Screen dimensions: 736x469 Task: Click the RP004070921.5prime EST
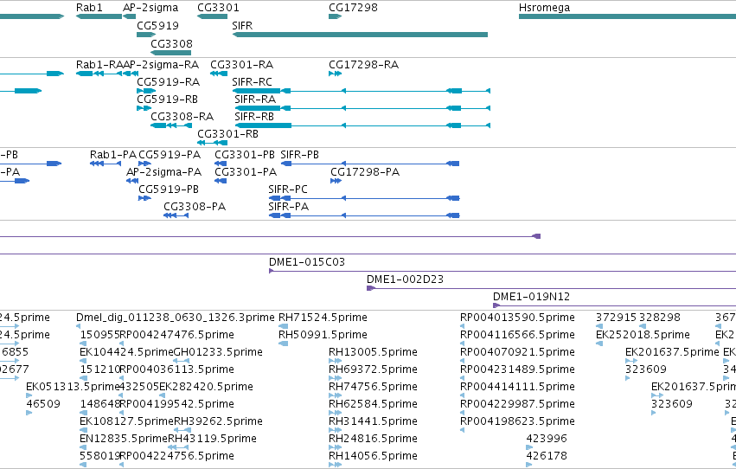(462, 361)
